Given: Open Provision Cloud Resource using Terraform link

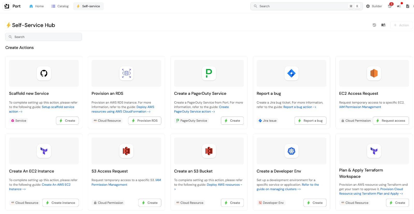Looking at the screenshot, I should [371, 194].
